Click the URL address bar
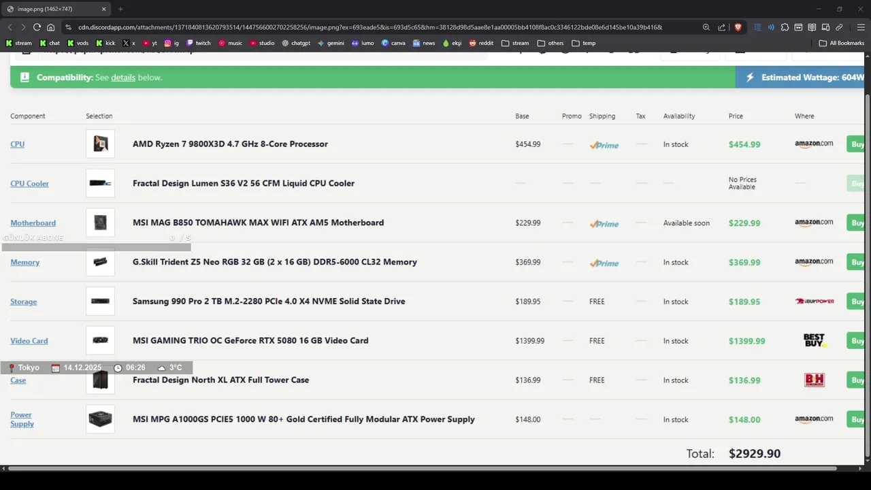 [x=370, y=27]
